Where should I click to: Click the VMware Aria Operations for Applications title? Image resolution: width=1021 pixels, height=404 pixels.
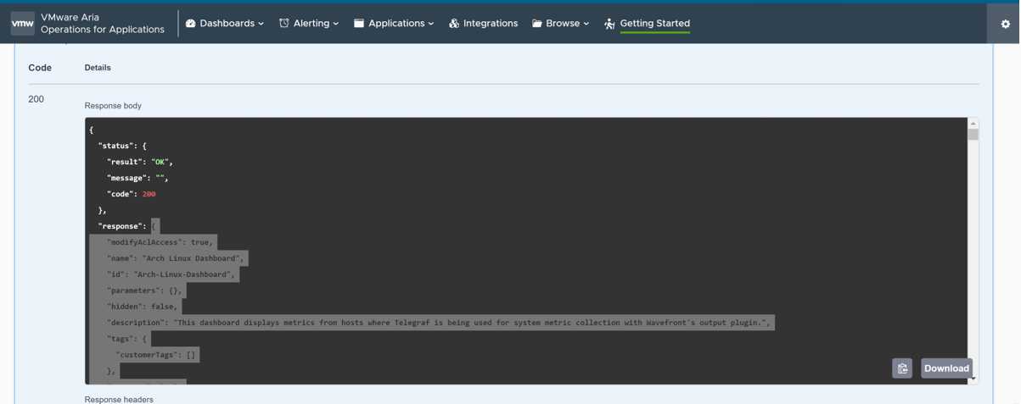tap(102, 24)
